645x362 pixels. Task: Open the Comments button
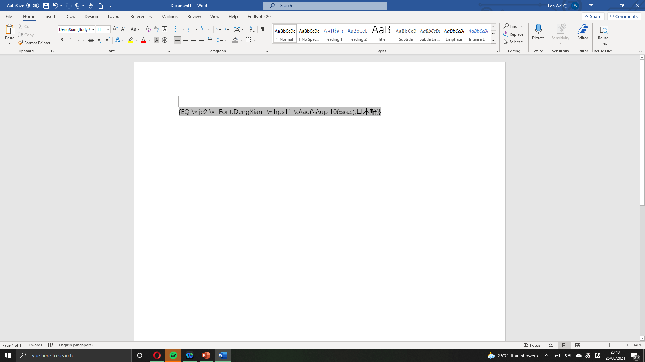(624, 16)
